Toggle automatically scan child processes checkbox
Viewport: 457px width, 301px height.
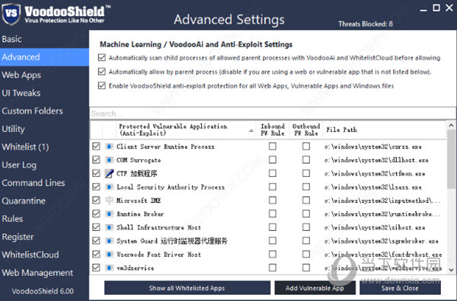pyautogui.click(x=102, y=57)
